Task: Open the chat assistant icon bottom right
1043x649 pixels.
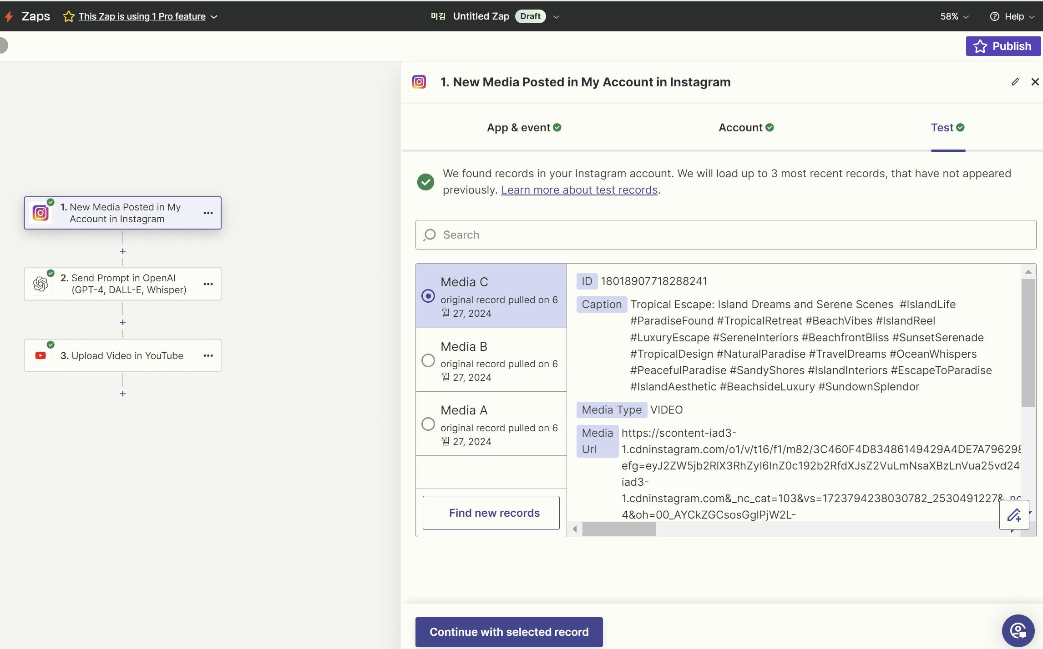Action: pyautogui.click(x=1018, y=630)
